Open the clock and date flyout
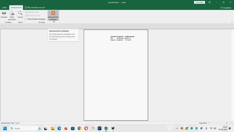The height and width of the screenshot is (132, 234). pos(223,128)
